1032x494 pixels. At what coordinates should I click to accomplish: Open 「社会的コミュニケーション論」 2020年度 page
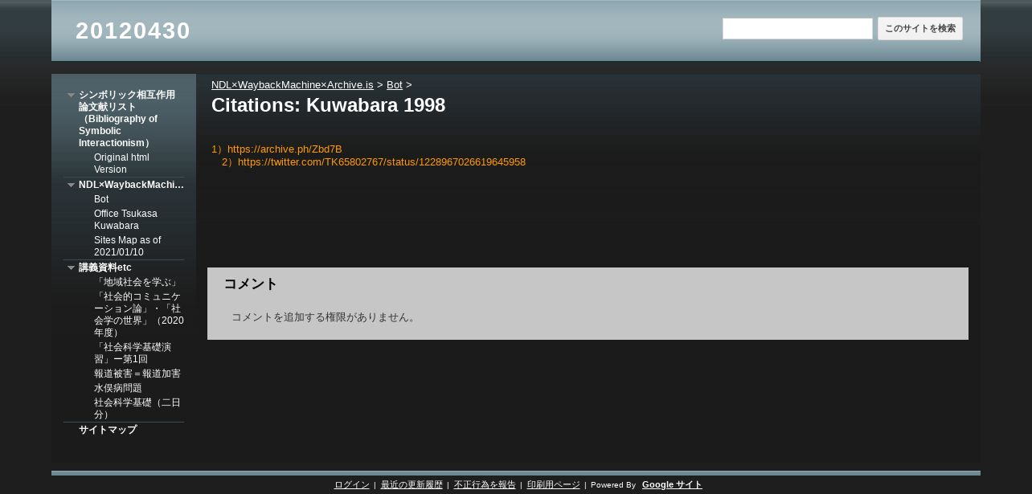pyautogui.click(x=138, y=314)
